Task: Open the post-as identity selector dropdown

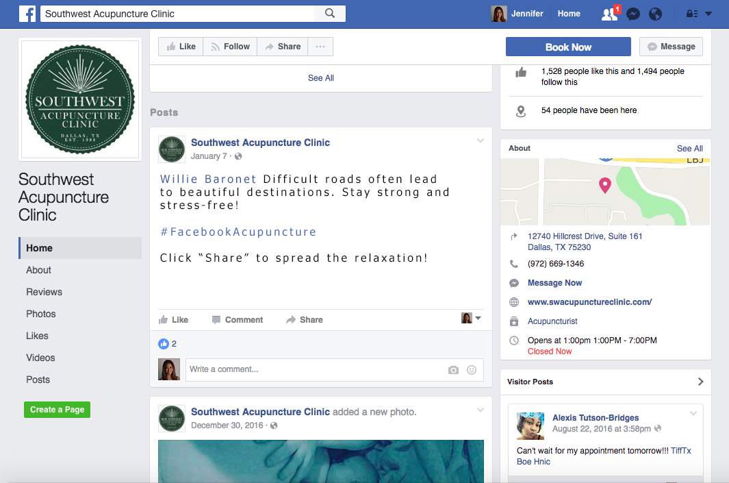Action: (x=471, y=318)
